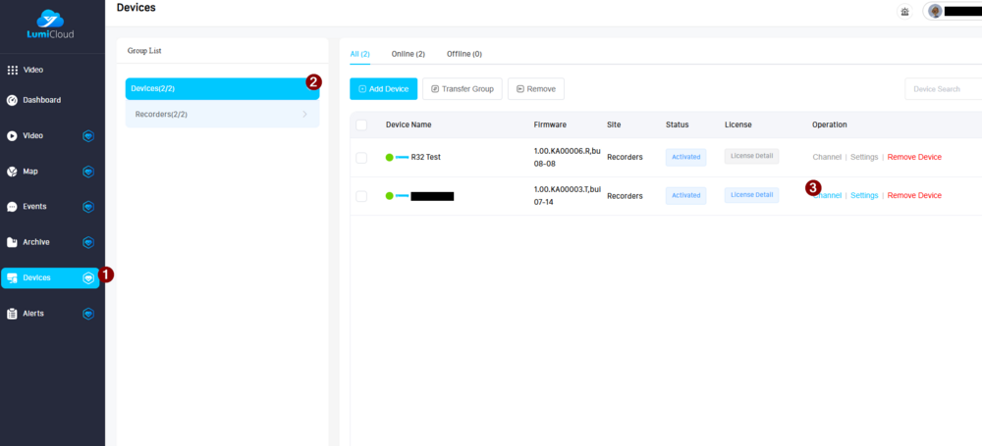Image resolution: width=982 pixels, height=446 pixels.
Task: Click the user avatar in header
Action: click(x=935, y=12)
